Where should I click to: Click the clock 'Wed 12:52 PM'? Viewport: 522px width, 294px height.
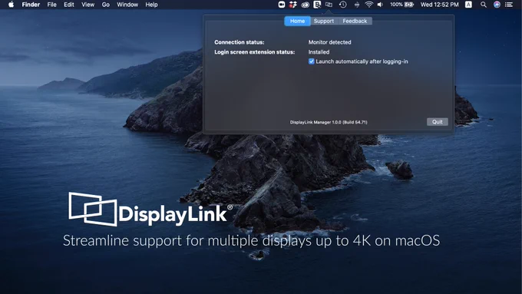[439, 5]
